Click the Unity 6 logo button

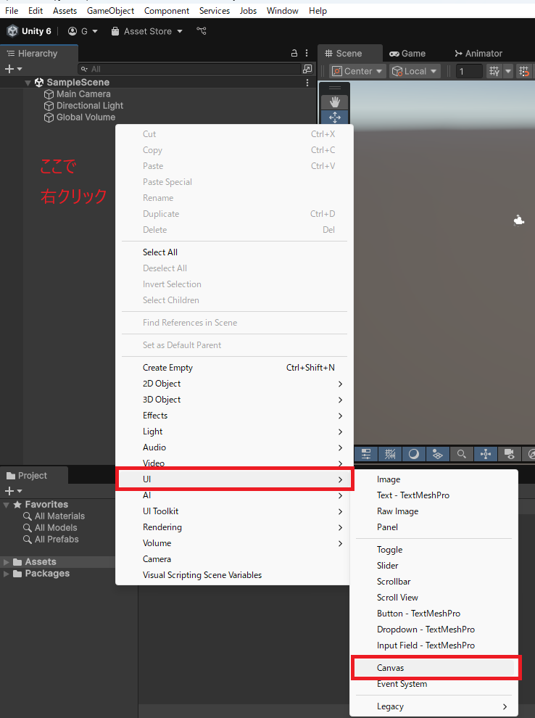pos(29,31)
